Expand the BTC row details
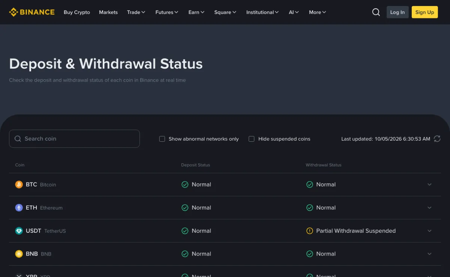 pyautogui.click(x=430, y=184)
